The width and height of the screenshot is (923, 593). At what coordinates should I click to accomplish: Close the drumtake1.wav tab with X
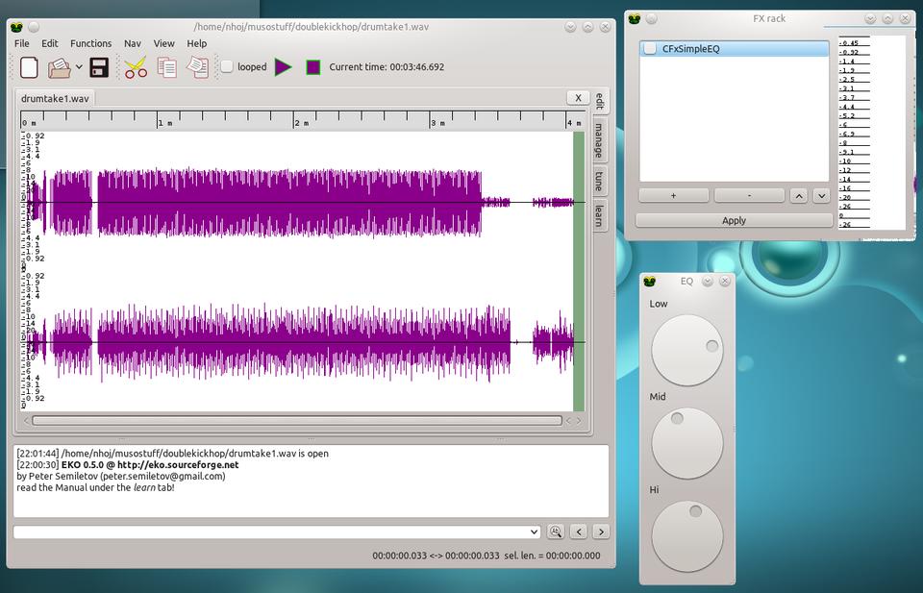(x=577, y=97)
